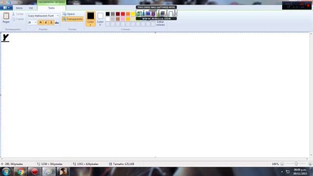
Task: Open the font size dropdown
Action: click(36, 22)
